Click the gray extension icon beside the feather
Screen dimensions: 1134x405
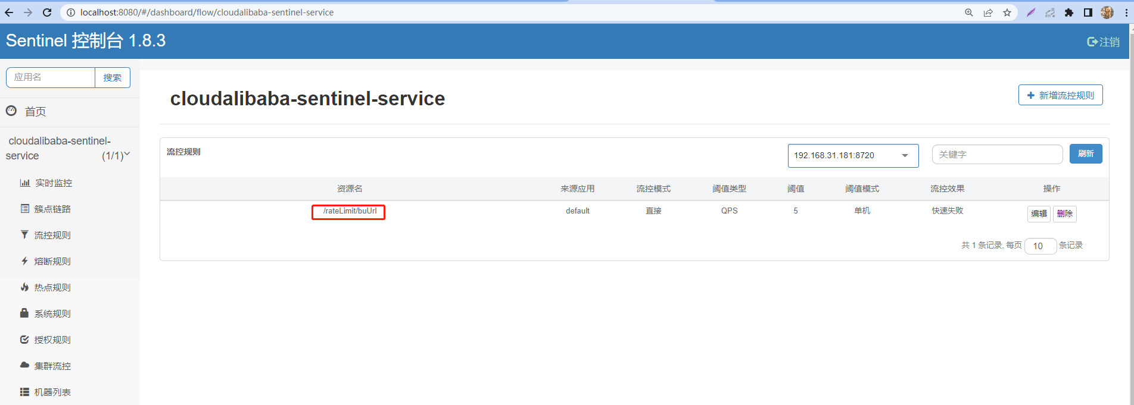[1050, 12]
